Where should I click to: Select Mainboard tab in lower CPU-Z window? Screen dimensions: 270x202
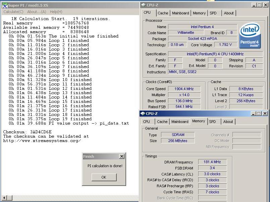pyautogui.click(x=180, y=122)
